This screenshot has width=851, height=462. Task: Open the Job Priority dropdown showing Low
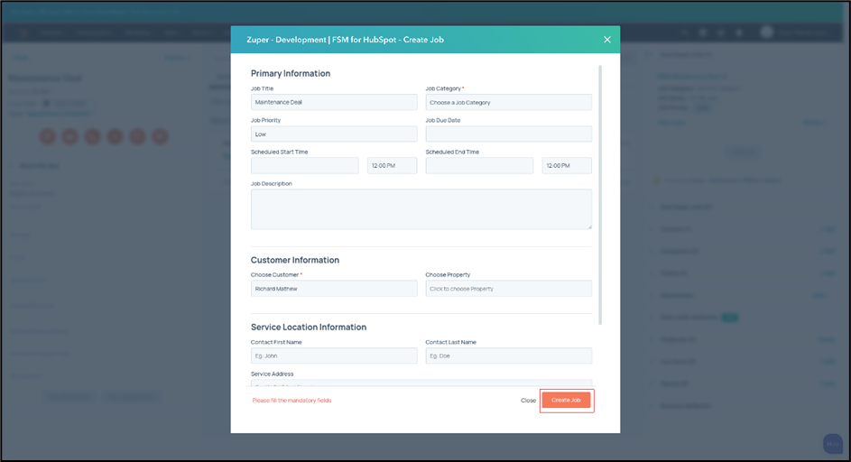(x=334, y=134)
